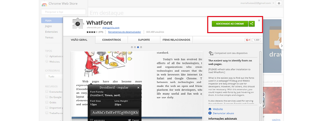Click the star rating of WhatFont
This screenshot has width=322, height=121.
pyautogui.click(x=92, y=32)
